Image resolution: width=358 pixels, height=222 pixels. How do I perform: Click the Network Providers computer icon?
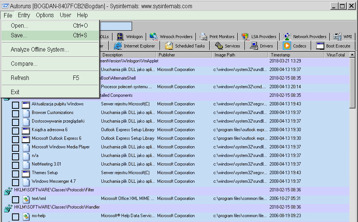tap(287, 37)
